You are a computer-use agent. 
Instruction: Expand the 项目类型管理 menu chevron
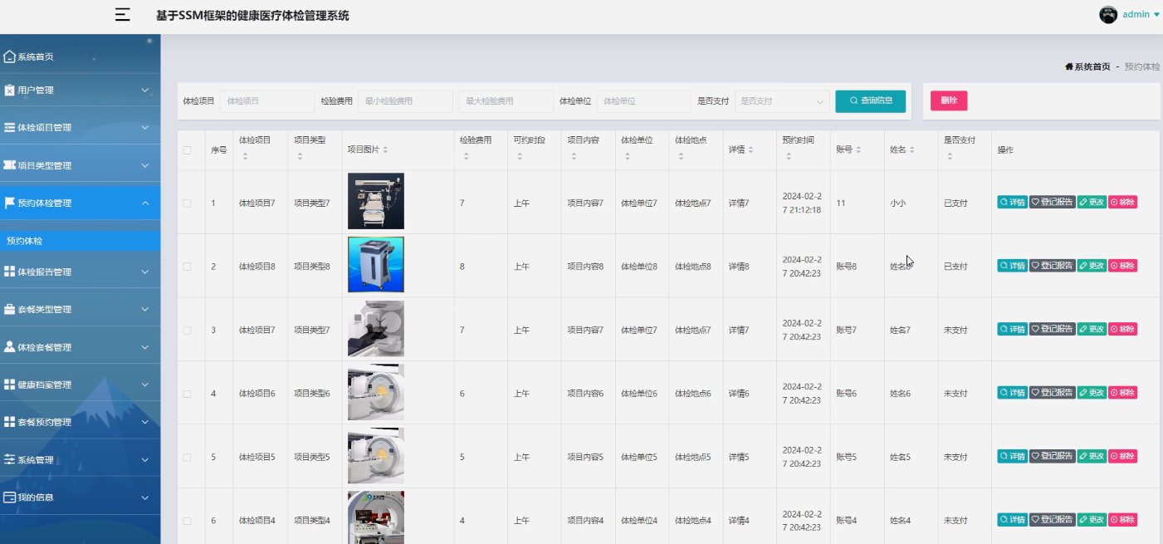point(144,165)
